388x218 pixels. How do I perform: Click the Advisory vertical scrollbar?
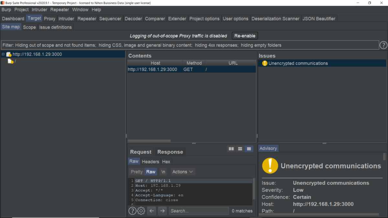[384, 156]
